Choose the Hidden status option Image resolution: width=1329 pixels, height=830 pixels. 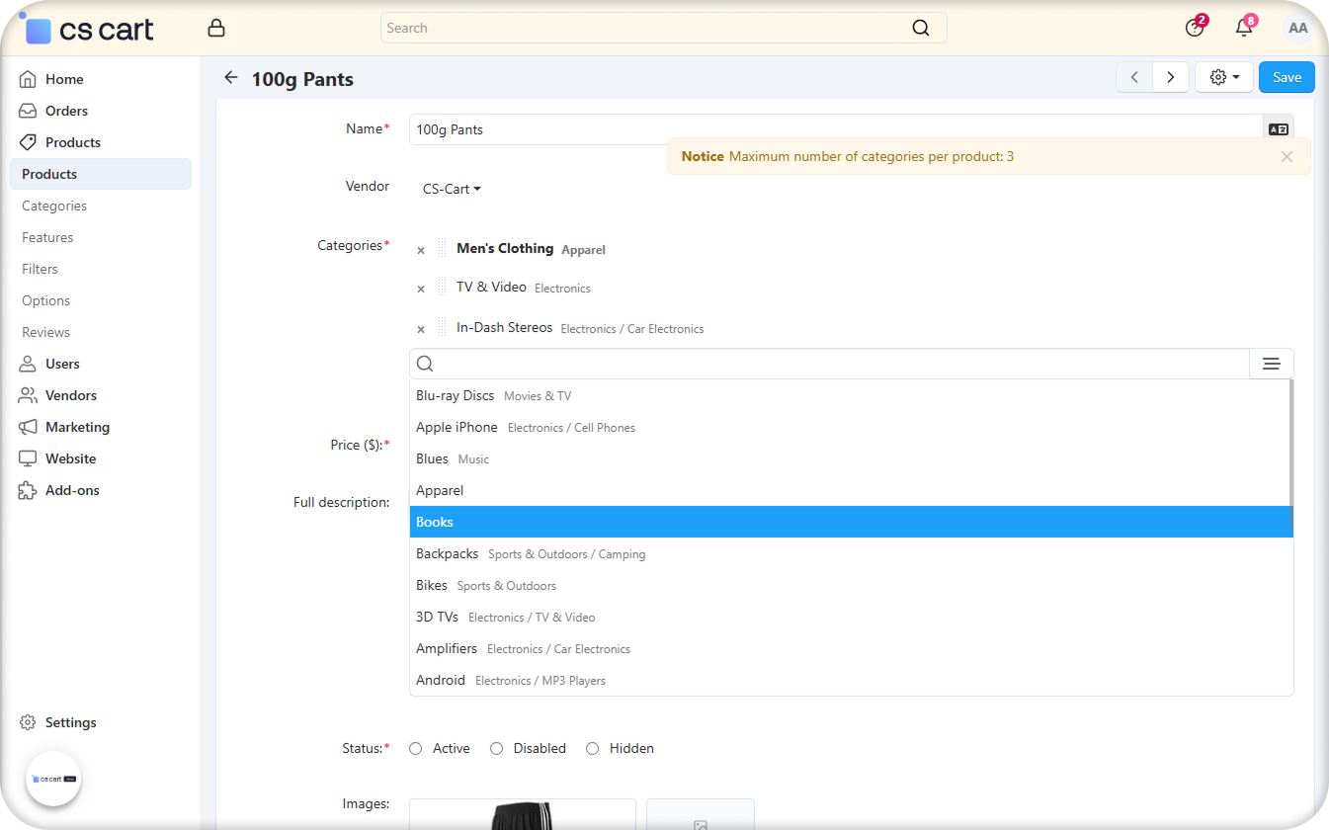[x=593, y=749]
